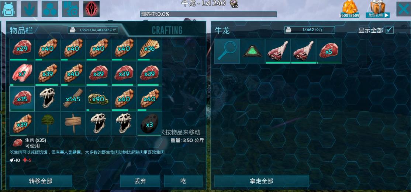The height and width of the screenshot is (192, 411).
Task: Select the x90 green mush item
Action: coord(98,99)
